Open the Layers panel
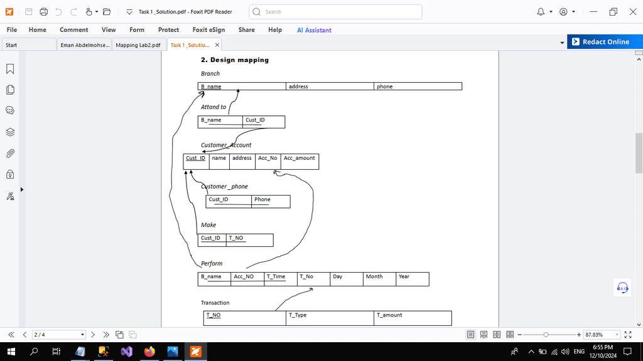This screenshot has height=361, width=643. point(10,132)
